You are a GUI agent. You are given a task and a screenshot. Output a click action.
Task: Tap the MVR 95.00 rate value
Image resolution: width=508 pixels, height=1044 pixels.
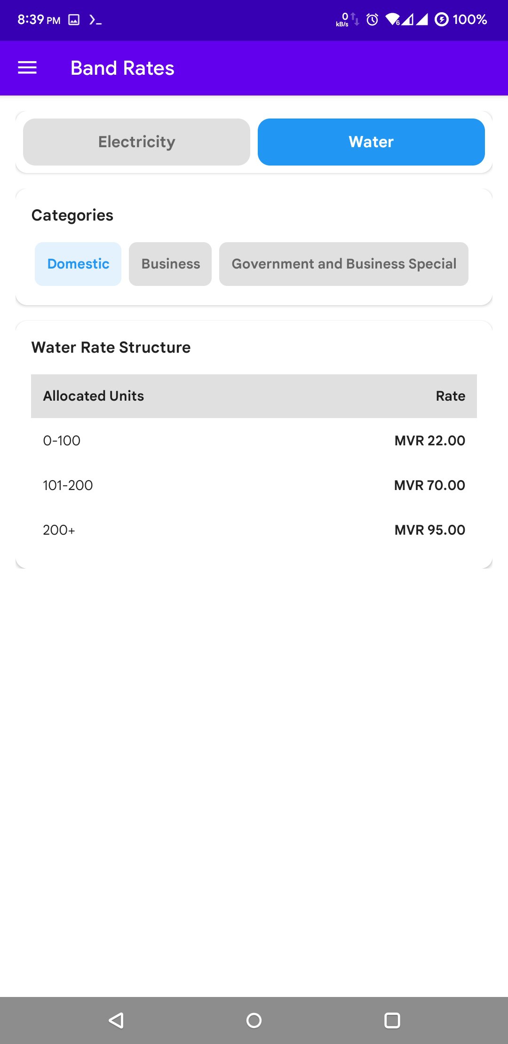coord(429,530)
